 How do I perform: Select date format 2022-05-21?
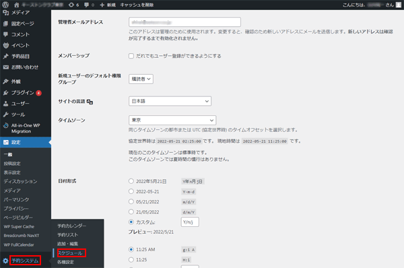pyautogui.click(x=131, y=191)
